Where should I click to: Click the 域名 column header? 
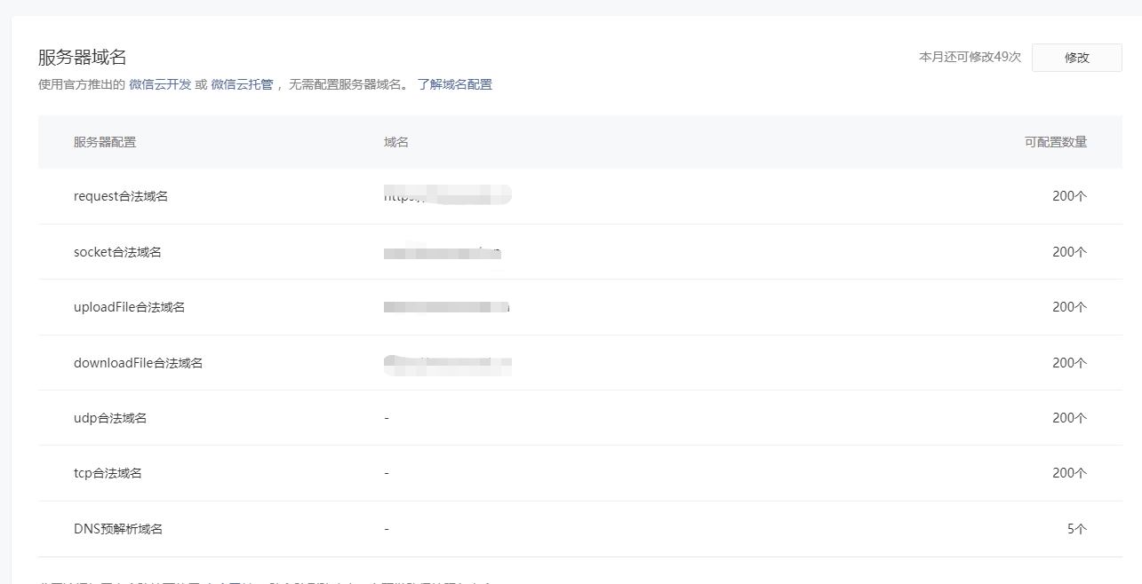click(x=396, y=142)
